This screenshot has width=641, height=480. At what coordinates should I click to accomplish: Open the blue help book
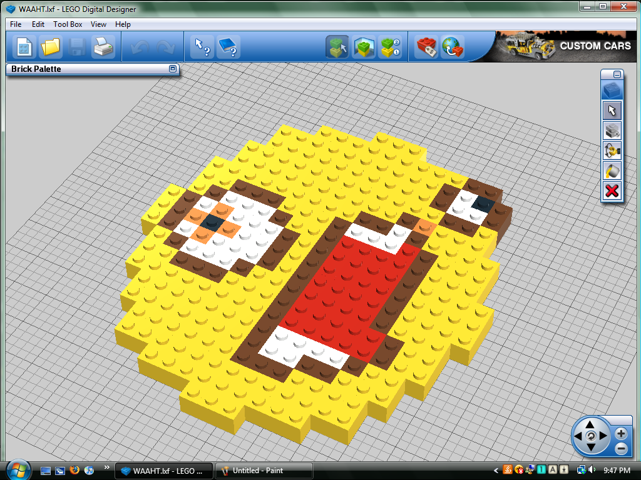pos(228,47)
